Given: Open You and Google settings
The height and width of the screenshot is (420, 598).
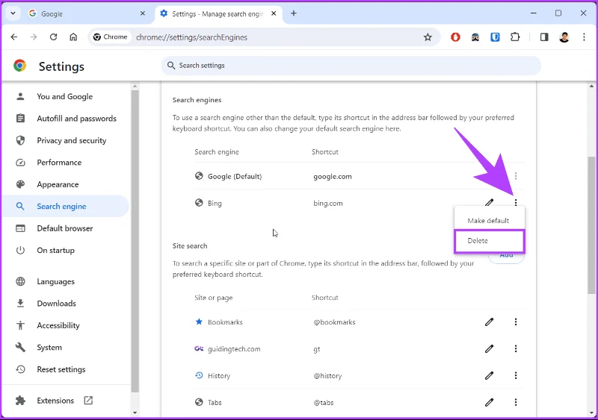Looking at the screenshot, I should 65,97.
